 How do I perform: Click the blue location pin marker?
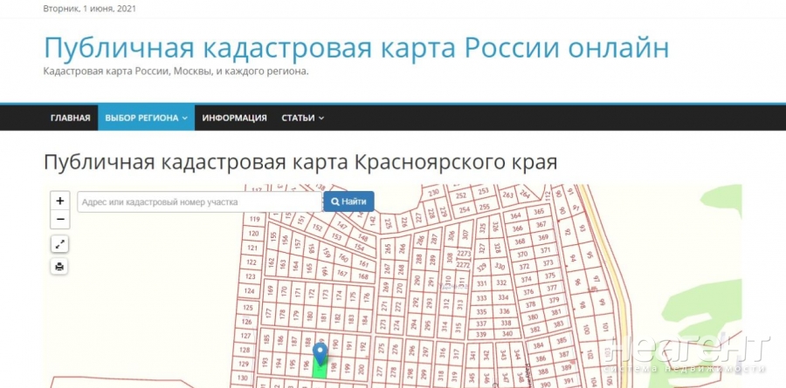pyautogui.click(x=321, y=353)
